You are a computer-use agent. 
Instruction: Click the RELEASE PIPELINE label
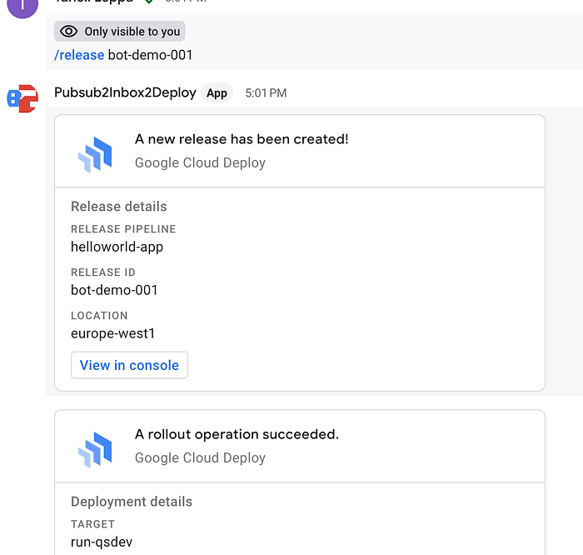[123, 229]
